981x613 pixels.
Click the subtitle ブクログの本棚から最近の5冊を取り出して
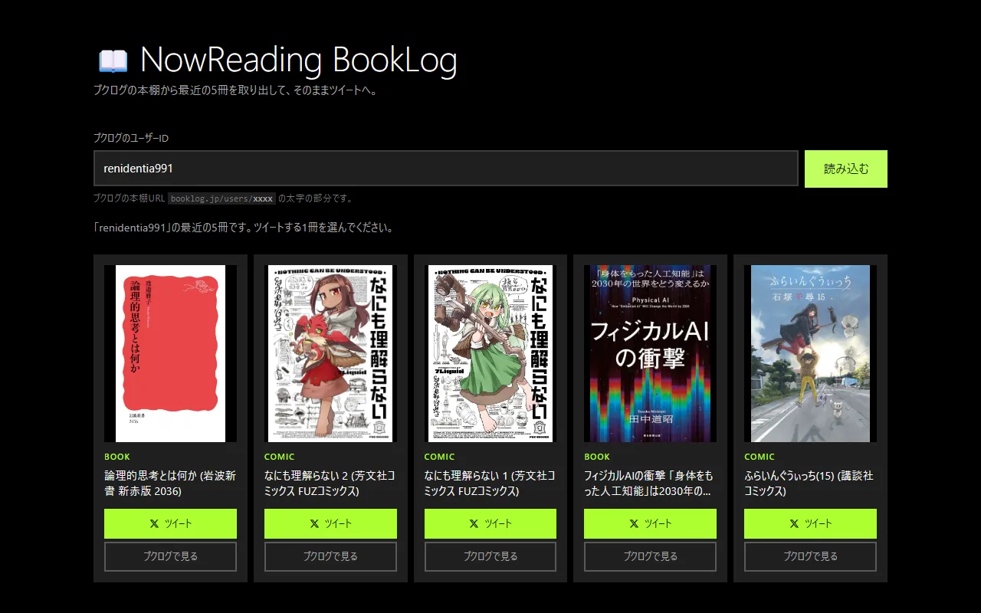(x=235, y=90)
